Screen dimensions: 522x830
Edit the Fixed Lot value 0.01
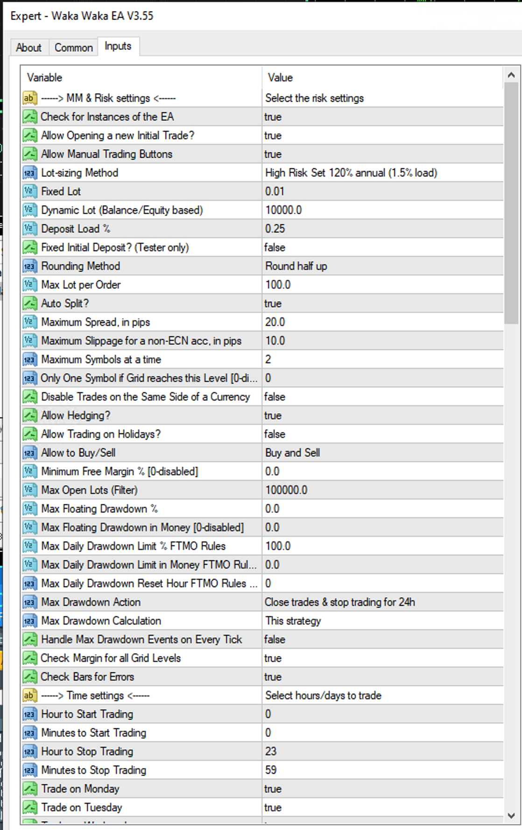(x=383, y=191)
